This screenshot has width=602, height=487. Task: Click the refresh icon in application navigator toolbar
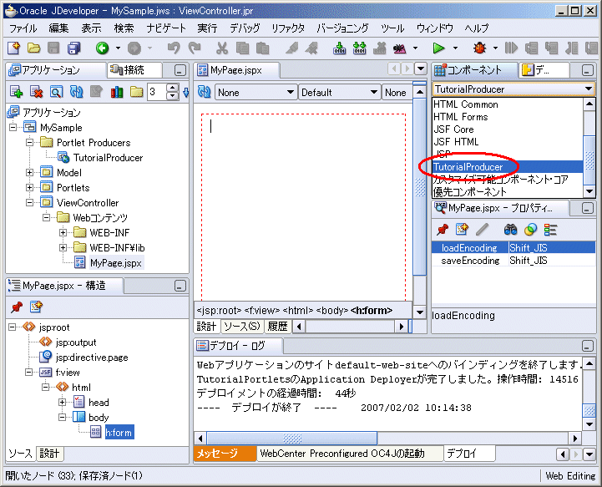(x=77, y=92)
